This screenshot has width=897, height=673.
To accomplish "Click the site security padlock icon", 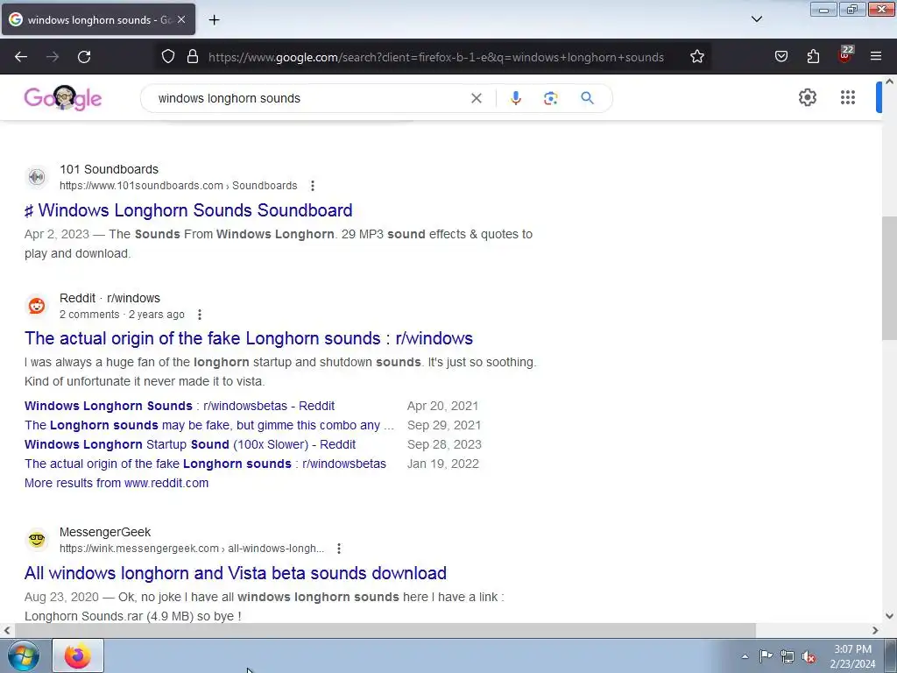I will pos(193,57).
